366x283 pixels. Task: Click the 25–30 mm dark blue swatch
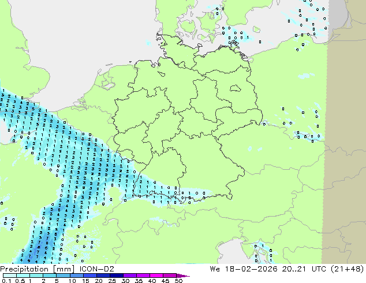[116, 275]
